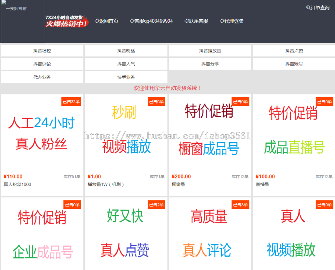Click the magnifier icon beside 订单查询
The image size is (335, 270).
[x=308, y=7]
